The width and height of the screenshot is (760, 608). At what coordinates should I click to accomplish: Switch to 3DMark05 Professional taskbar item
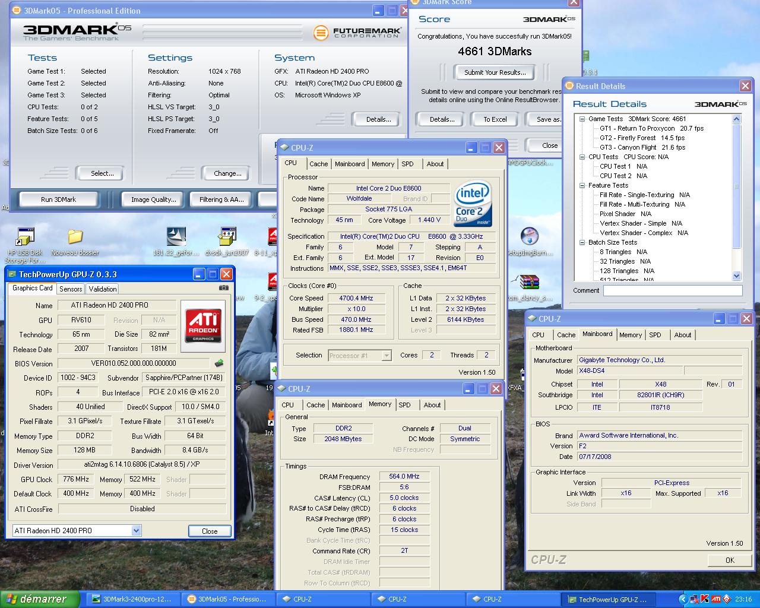(228, 599)
